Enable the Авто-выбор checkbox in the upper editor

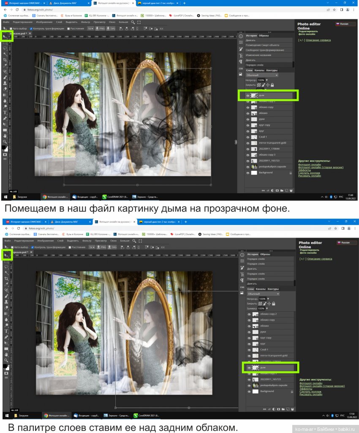(x=11, y=28)
